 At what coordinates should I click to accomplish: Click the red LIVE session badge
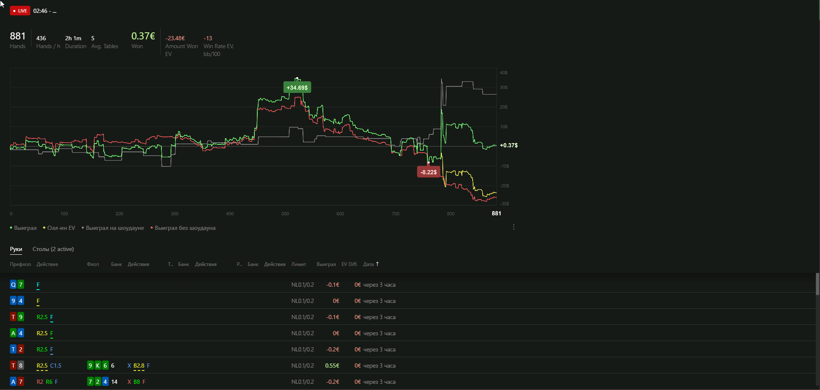coord(20,11)
